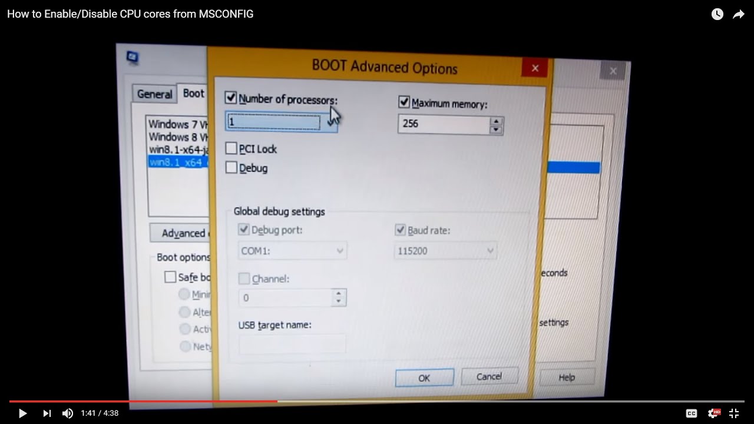Enable Safe boot checkbox
The width and height of the screenshot is (754, 424).
(170, 277)
